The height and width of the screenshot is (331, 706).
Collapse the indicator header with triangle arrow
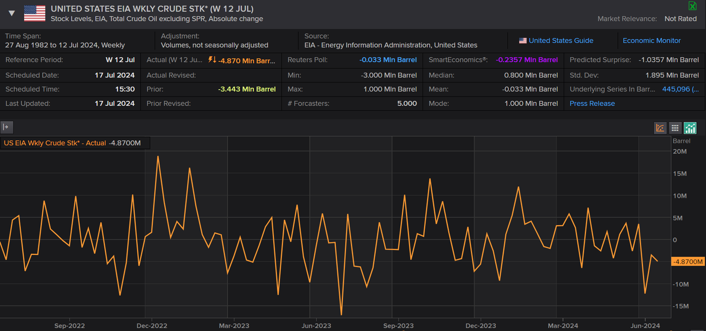tap(12, 14)
